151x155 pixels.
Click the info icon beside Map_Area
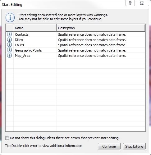[9, 55]
